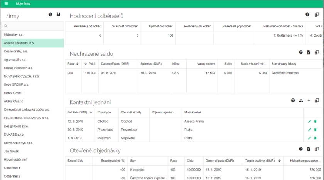Image resolution: width=324 pixels, height=180 pixels.
Task: Edit the 1. 8. 2019 Mapování meeting
Action: [x=309, y=138]
